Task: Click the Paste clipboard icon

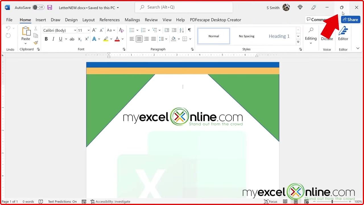Action: pos(26,31)
